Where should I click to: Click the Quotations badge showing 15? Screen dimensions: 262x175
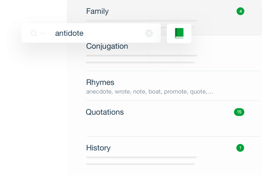click(x=239, y=112)
